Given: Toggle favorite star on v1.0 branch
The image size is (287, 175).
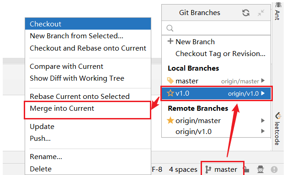Looking at the screenshot, I should (170, 93).
